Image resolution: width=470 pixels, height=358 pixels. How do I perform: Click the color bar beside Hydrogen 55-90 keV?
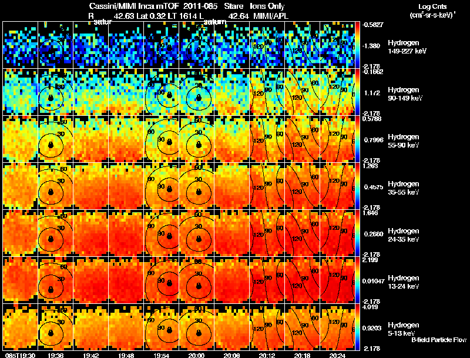point(357,139)
